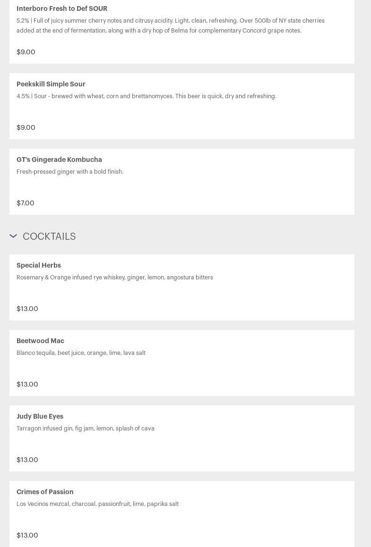
Task: Open GT's Gingerade Kombucha item
Action: (x=59, y=160)
